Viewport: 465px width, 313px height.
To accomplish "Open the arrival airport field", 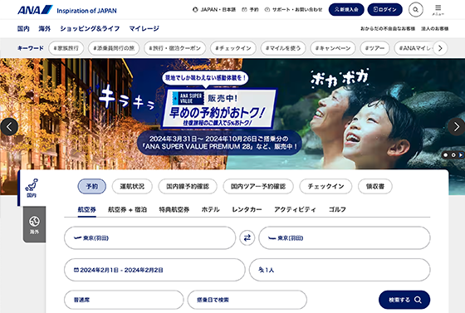I will click(345, 237).
